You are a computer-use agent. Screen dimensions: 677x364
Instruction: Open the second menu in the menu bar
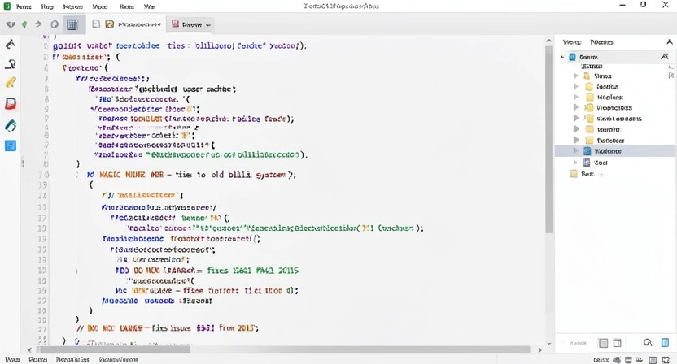[x=47, y=6]
